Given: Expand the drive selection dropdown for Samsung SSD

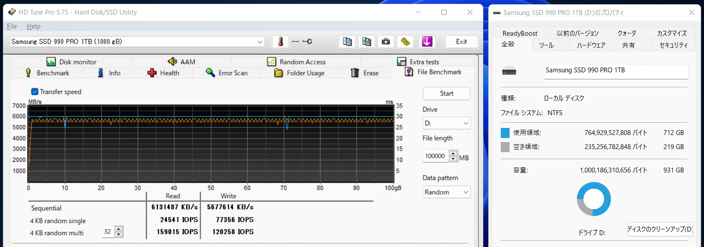Looking at the screenshot, I should [260, 42].
